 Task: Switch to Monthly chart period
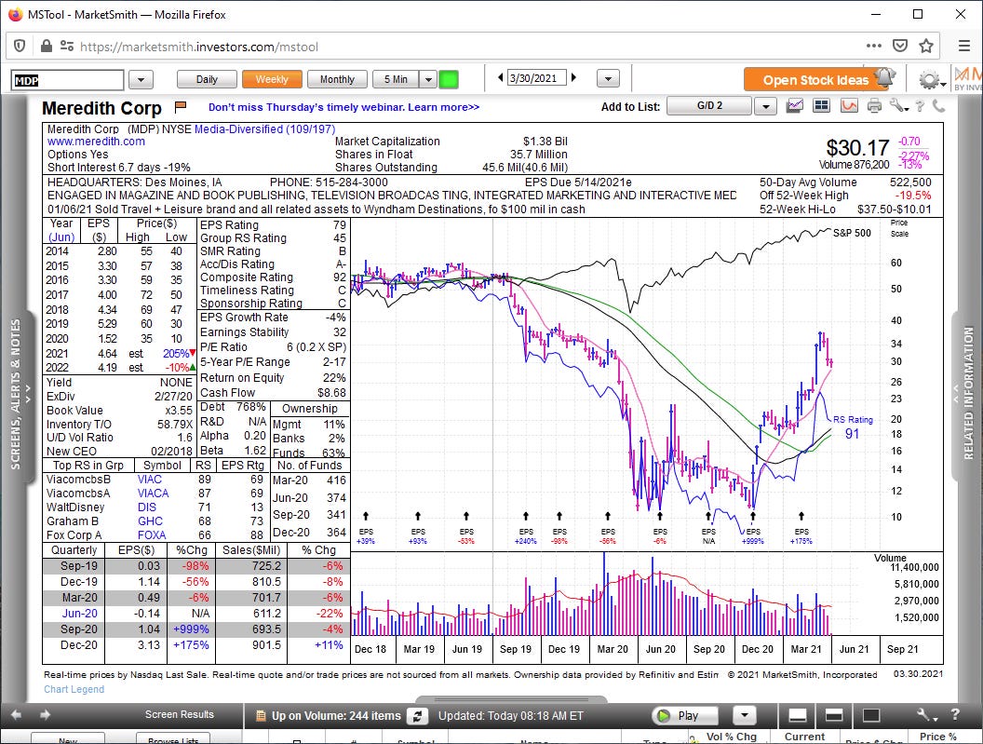[337, 80]
